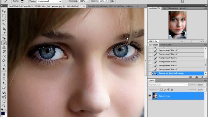The image size is (208, 117).
Task: Select the Paint Bucket tool
Action: point(4,60)
